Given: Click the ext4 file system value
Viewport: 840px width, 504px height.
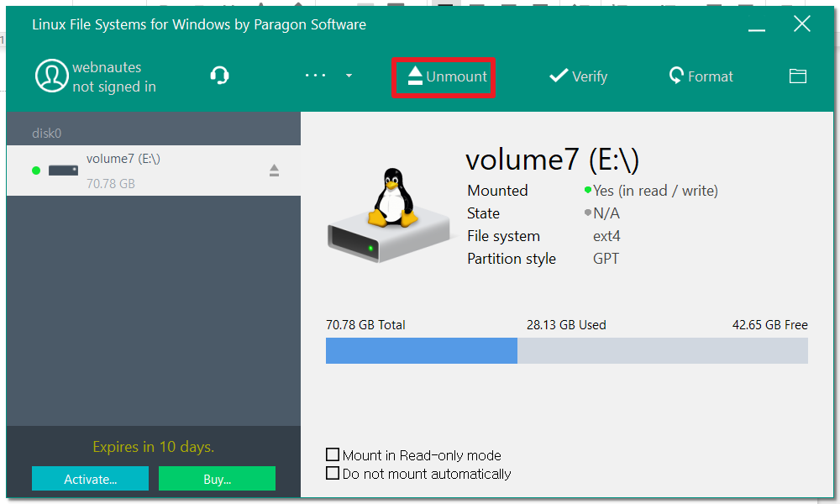Looking at the screenshot, I should tap(606, 236).
